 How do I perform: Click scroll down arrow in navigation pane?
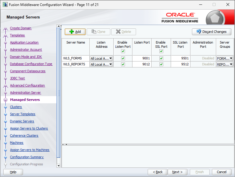pos(59,166)
